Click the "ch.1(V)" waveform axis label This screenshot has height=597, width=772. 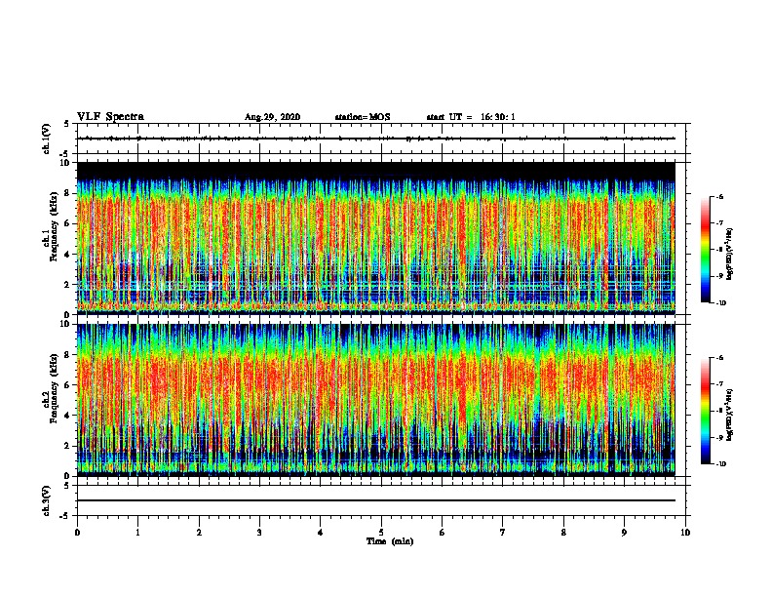click(46, 139)
